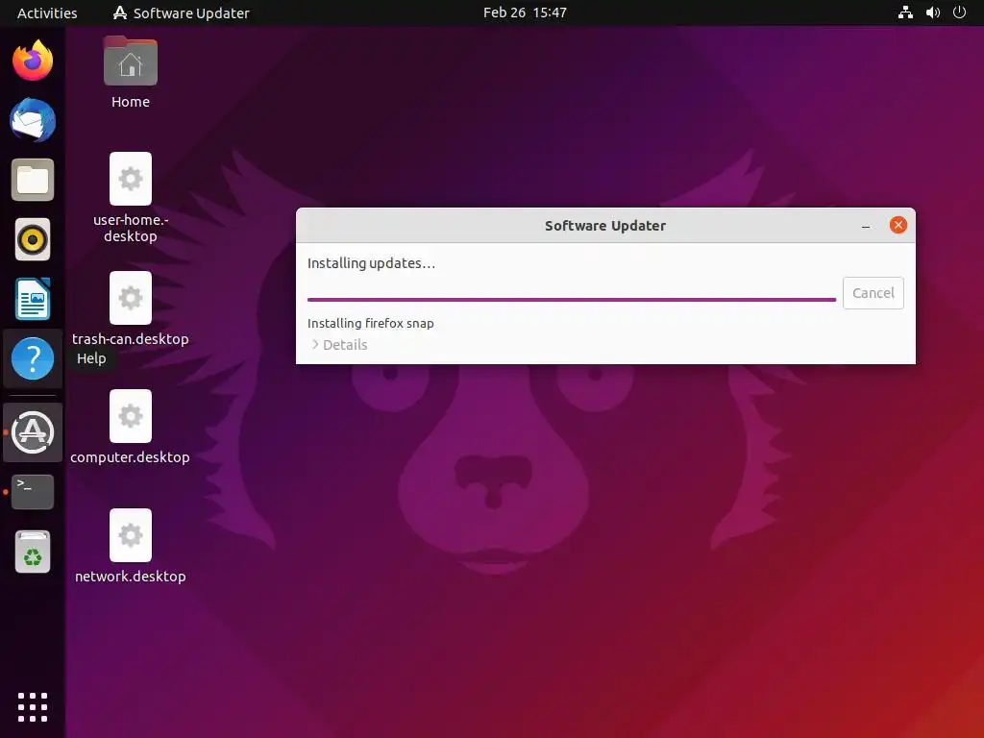Image resolution: width=984 pixels, height=738 pixels.
Task: Open the Activities overview
Action: (47, 12)
